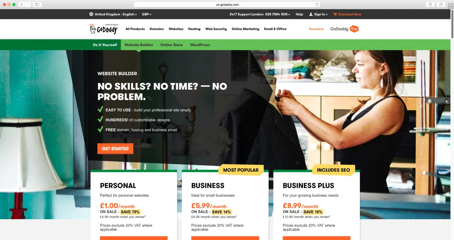Click the person icon beside Sign In
Viewport: 454px width, 240px height.
pyautogui.click(x=311, y=14)
